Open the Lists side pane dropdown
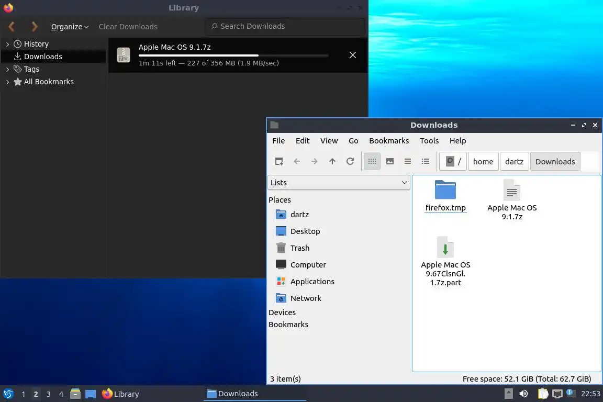 (339, 183)
